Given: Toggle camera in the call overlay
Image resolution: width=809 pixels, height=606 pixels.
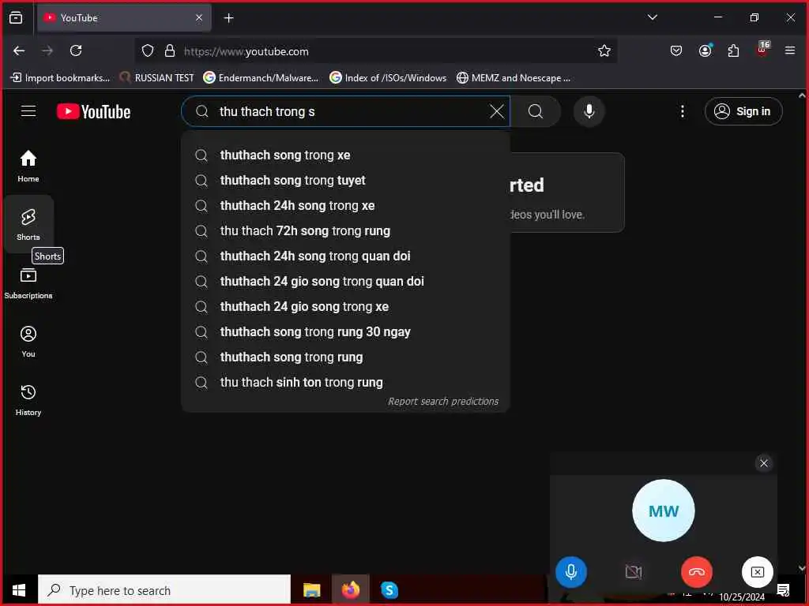Looking at the screenshot, I should pyautogui.click(x=633, y=572).
